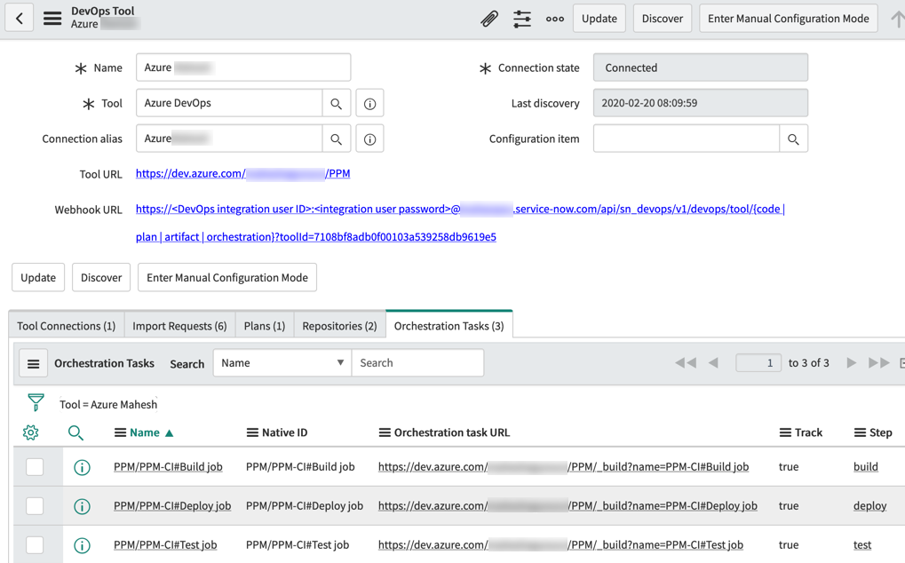This screenshot has height=563, width=905.
Task: Select the PPM-CI#Build job row checkbox
Action: pyautogui.click(x=35, y=467)
